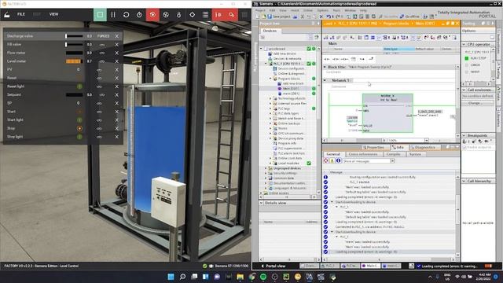Viewport: 503px width, 283px height.
Task: Toggle the red force-values icon
Action: pos(218,15)
